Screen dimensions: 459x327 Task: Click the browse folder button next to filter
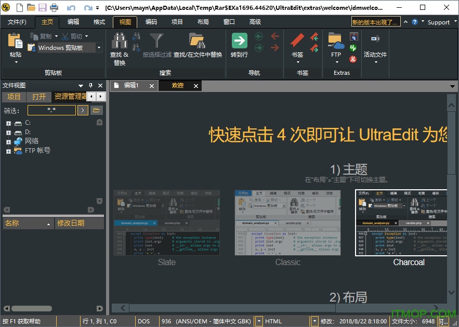click(x=96, y=110)
